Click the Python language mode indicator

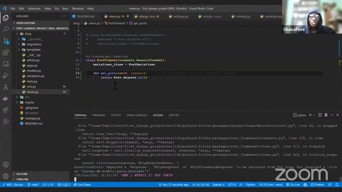[x=251, y=185]
